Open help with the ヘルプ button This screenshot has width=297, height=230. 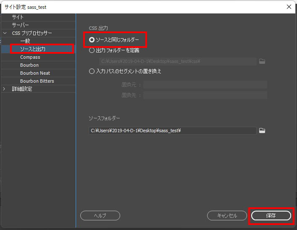(x=100, y=215)
